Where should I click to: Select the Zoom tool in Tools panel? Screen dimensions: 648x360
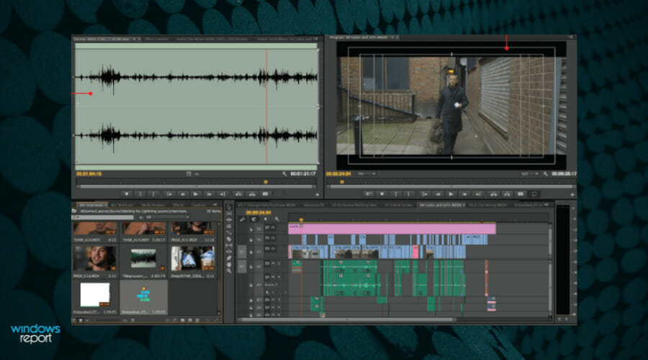tap(228, 271)
